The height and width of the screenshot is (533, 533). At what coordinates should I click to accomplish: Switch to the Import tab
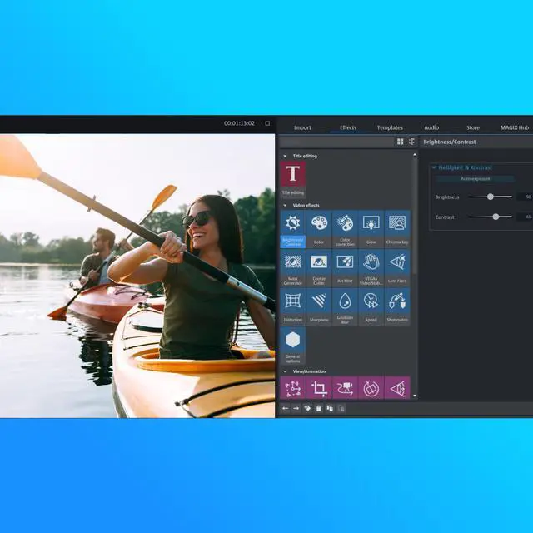point(302,127)
